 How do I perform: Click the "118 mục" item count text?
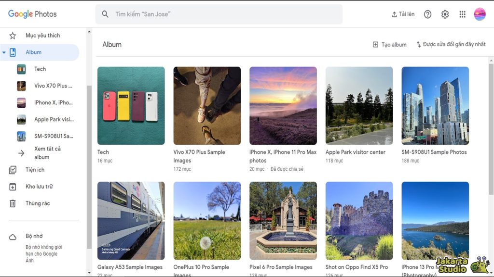[334, 161]
